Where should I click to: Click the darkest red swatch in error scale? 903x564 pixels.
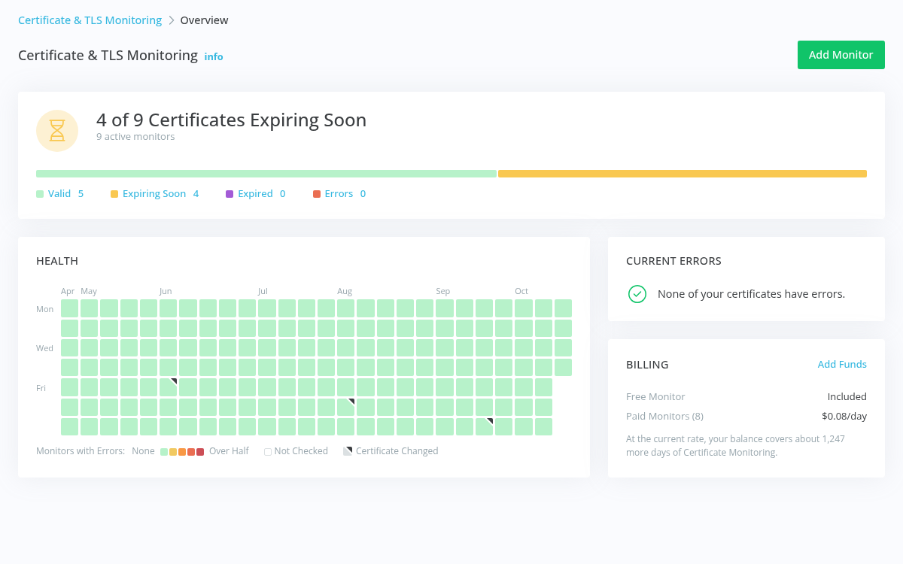200,452
